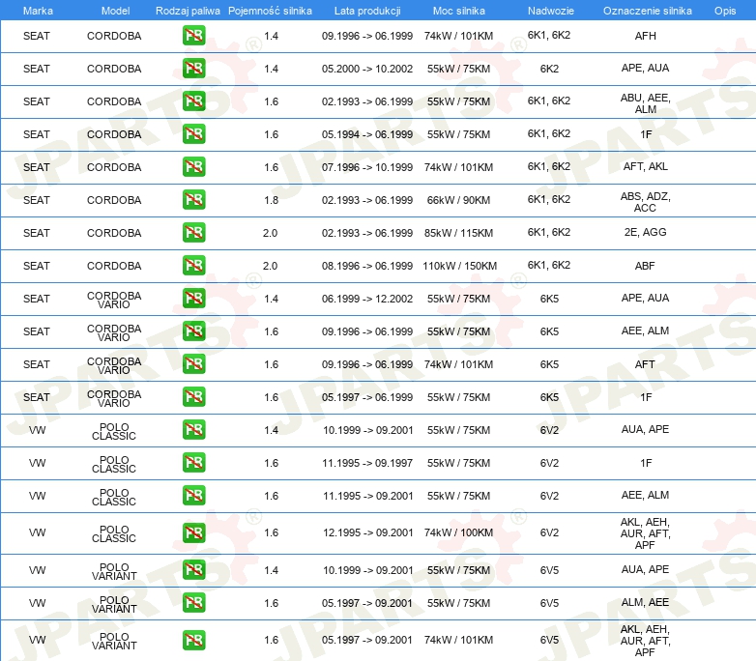
Task: Click petrol icon in Polo Classic AEE, ALM row
Action: [193, 495]
